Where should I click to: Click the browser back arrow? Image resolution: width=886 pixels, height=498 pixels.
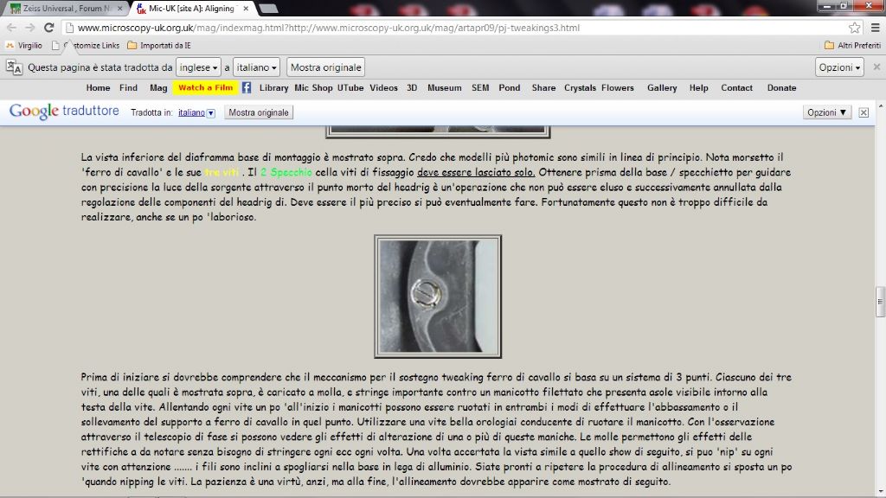tap(12, 28)
